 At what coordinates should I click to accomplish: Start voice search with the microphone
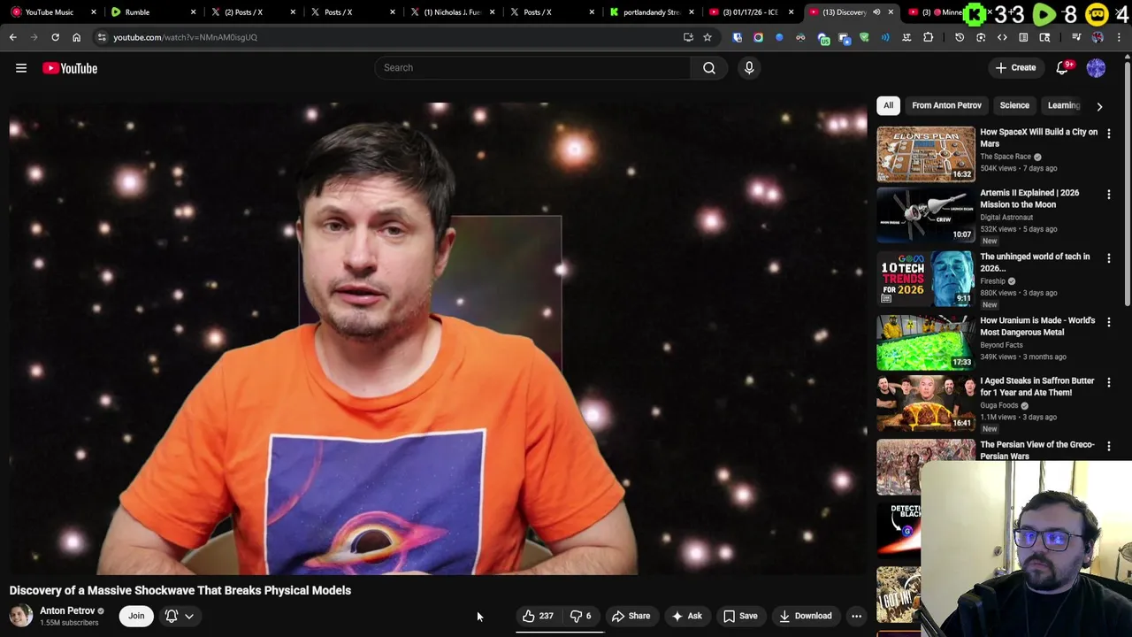(749, 68)
